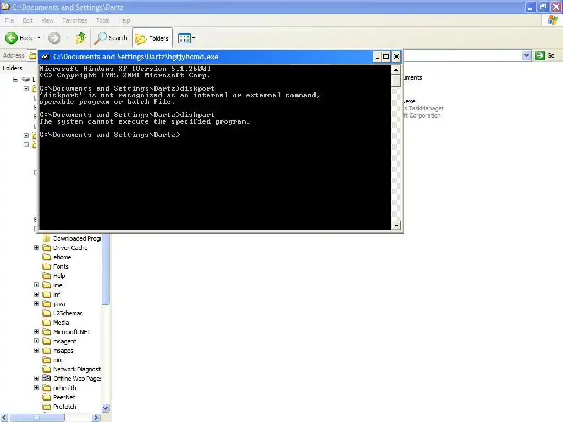Expand the inf folder
Screen dimensions: 563x422
coord(36,295)
